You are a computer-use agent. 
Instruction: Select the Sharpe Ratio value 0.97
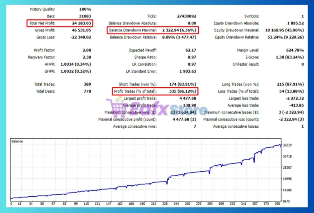click(192, 57)
